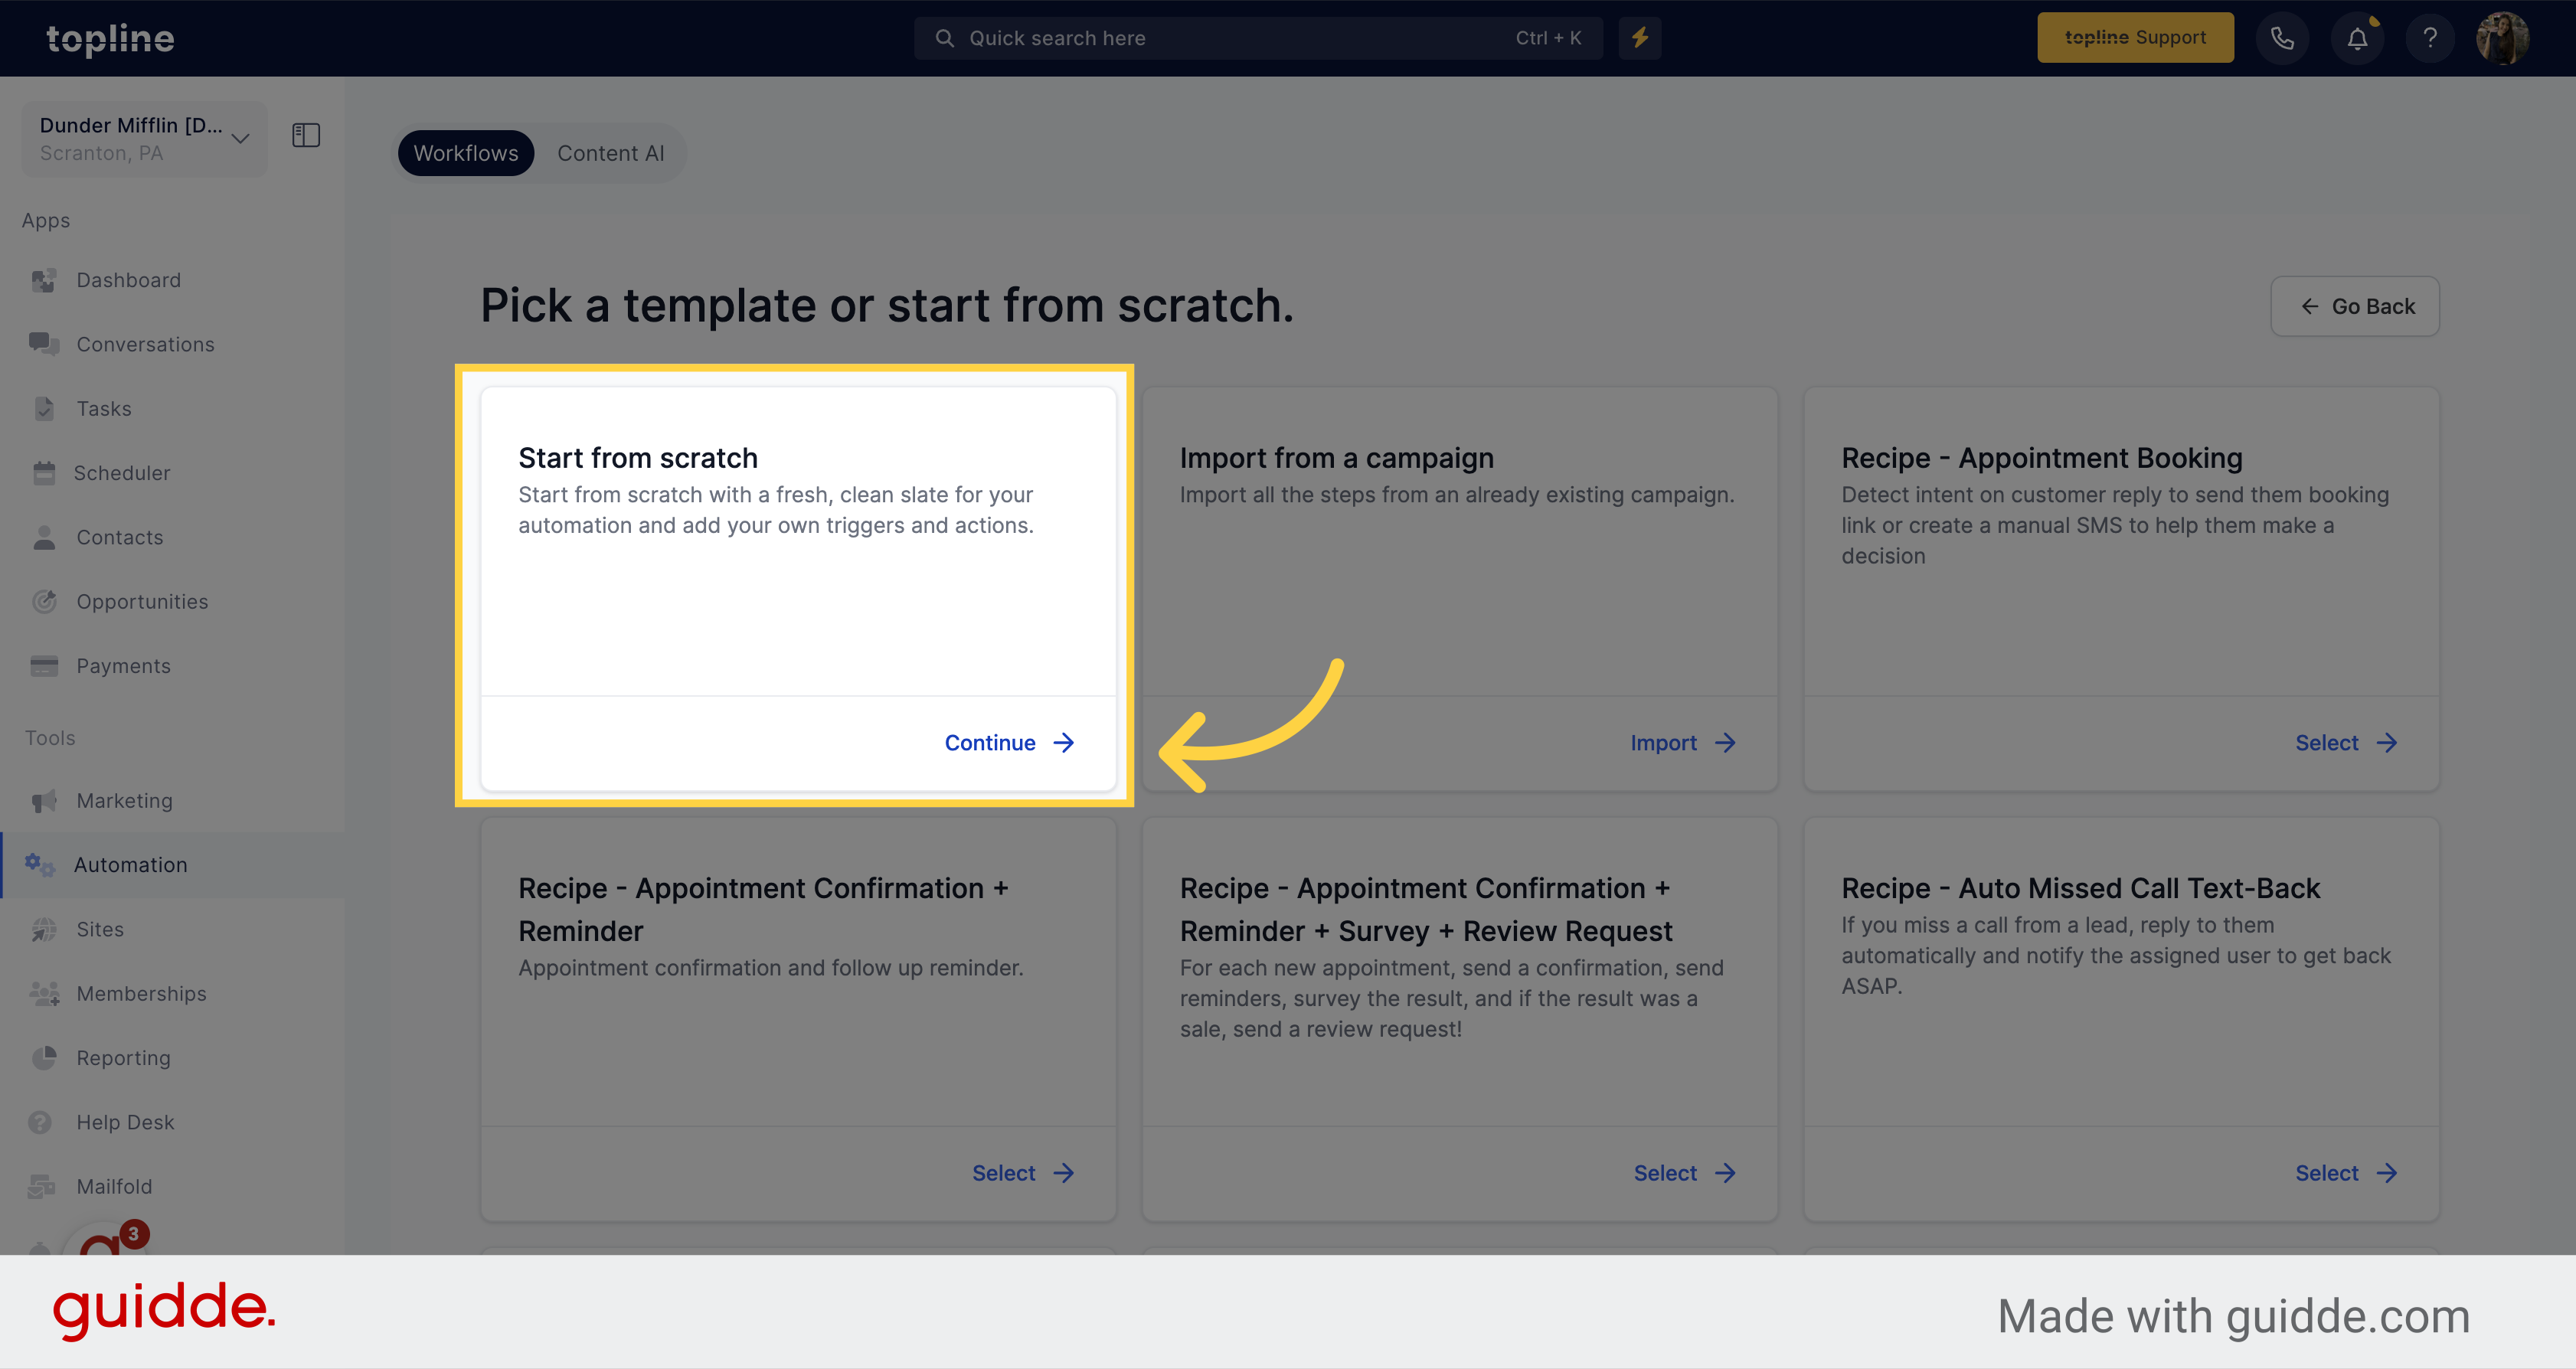The image size is (2576, 1369).
Task: Click the notification bell icon
Action: [2356, 38]
